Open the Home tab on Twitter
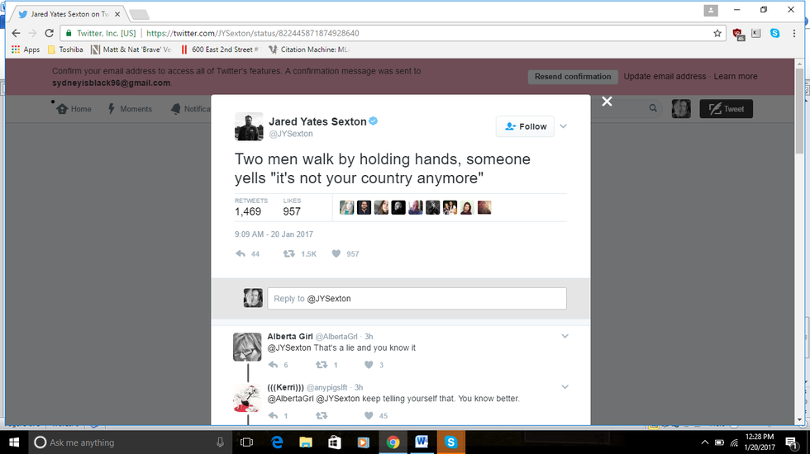The width and height of the screenshot is (810, 454). 74,109
